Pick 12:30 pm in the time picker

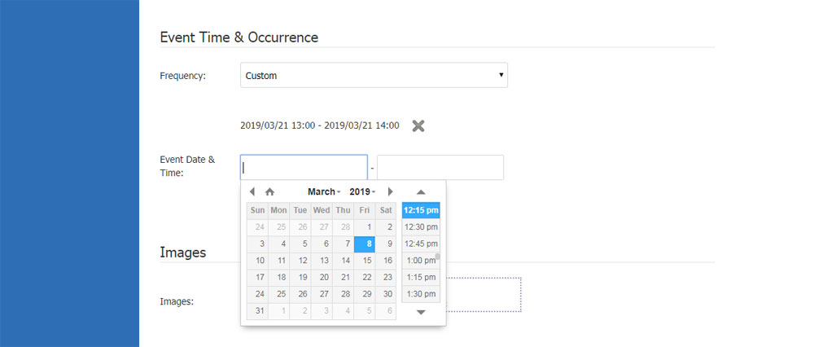(421, 227)
